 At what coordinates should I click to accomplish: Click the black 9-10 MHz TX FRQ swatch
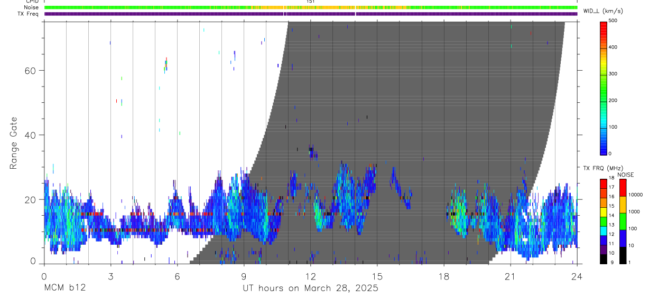[x=603, y=258]
